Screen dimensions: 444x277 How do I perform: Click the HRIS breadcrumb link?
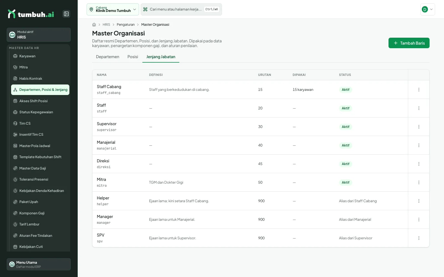[x=106, y=25]
